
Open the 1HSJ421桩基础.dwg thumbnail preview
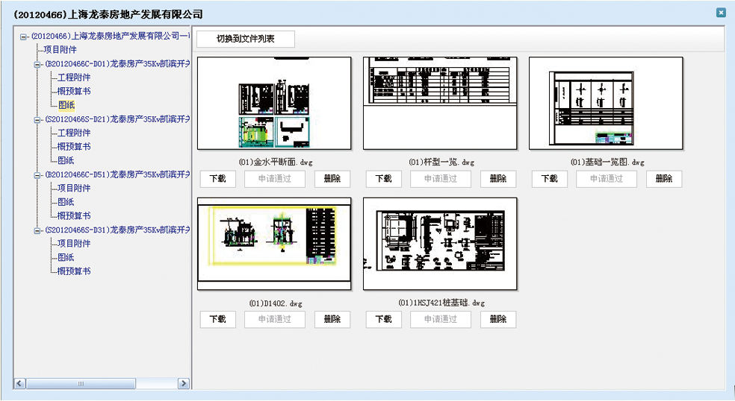439,244
